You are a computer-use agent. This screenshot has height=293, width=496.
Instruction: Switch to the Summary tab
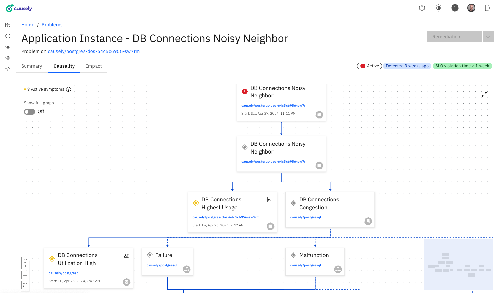(32, 66)
